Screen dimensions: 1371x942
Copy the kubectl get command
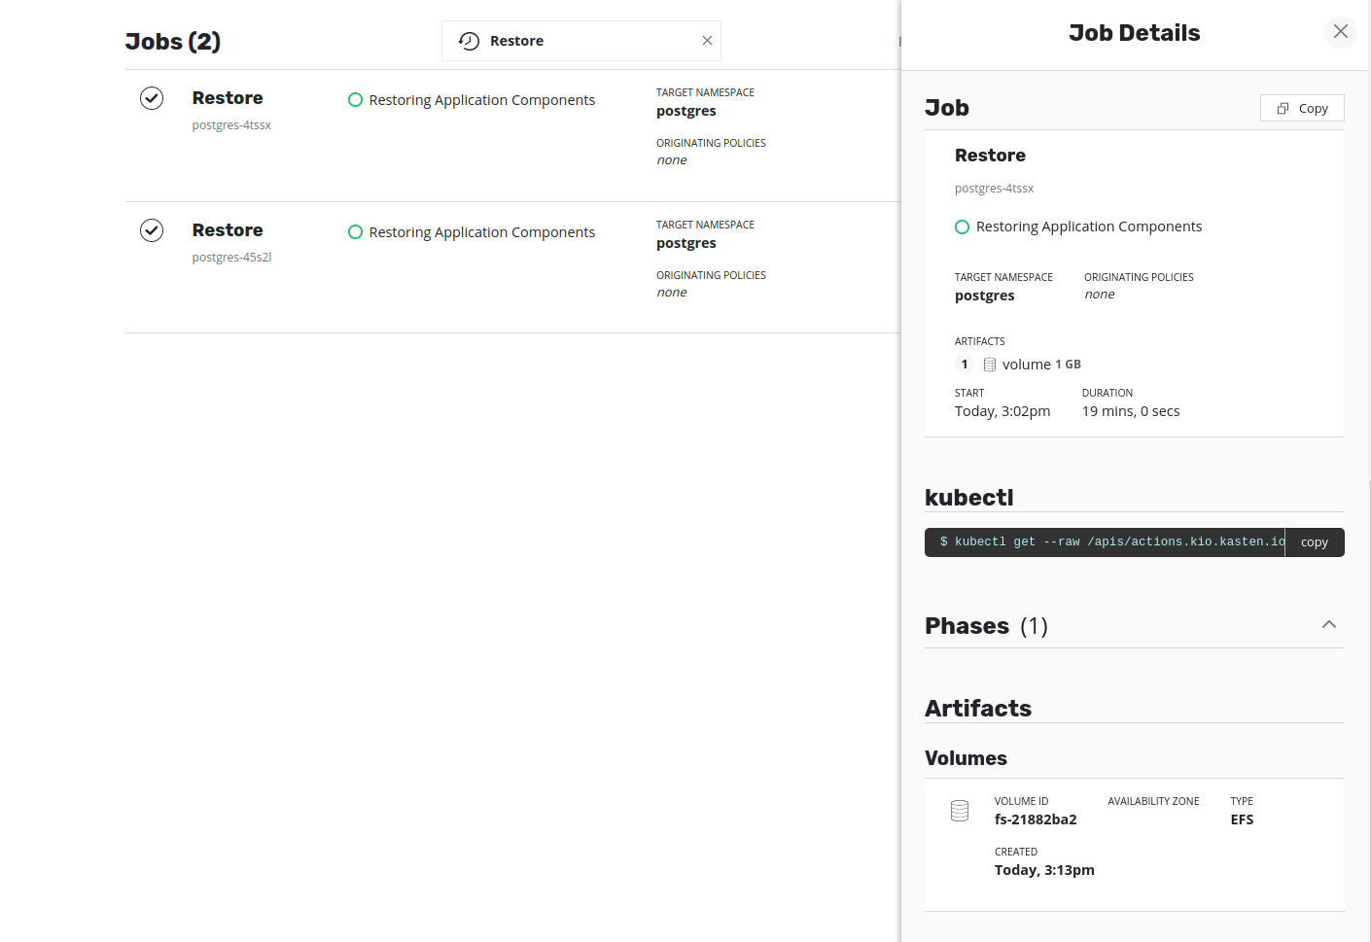pyautogui.click(x=1315, y=541)
